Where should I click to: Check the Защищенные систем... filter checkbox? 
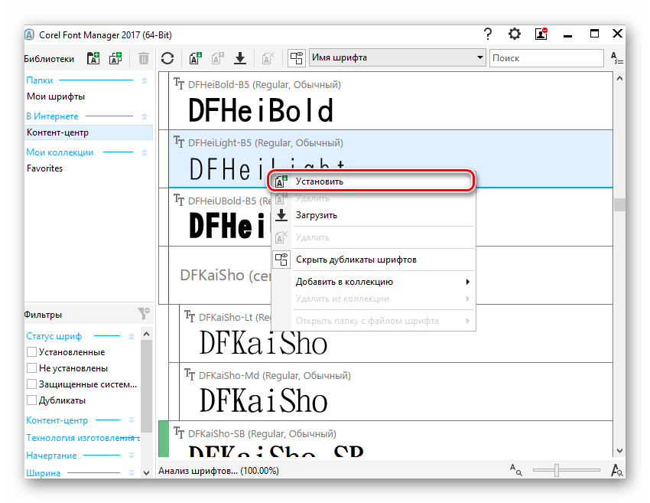(31, 384)
